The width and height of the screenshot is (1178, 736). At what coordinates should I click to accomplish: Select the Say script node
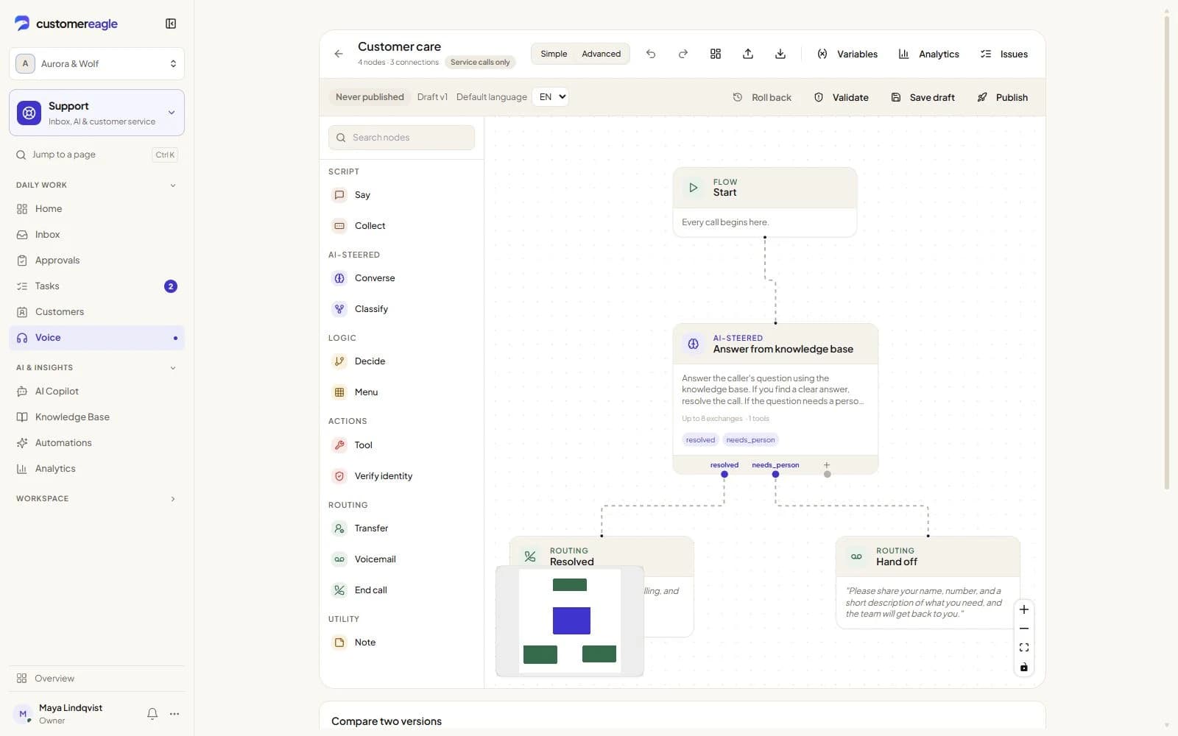(402, 195)
